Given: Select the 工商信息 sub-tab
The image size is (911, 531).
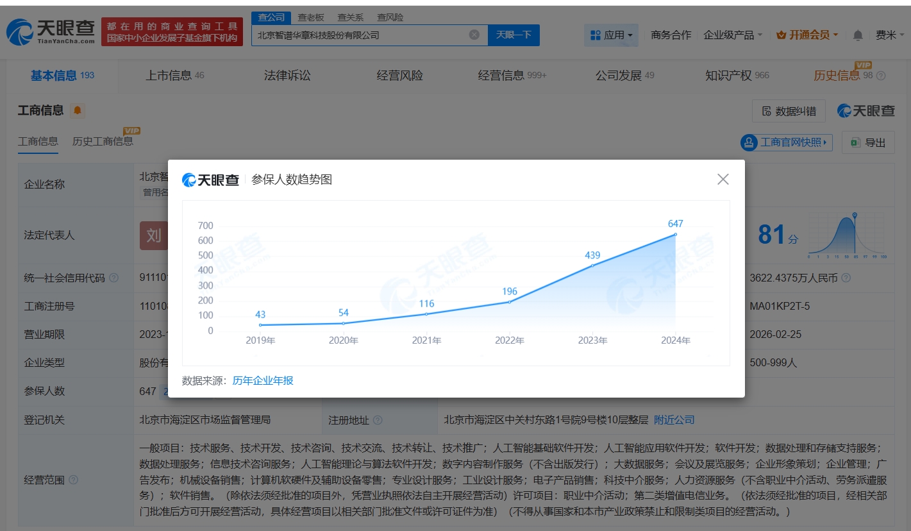Looking at the screenshot, I should tap(38, 141).
